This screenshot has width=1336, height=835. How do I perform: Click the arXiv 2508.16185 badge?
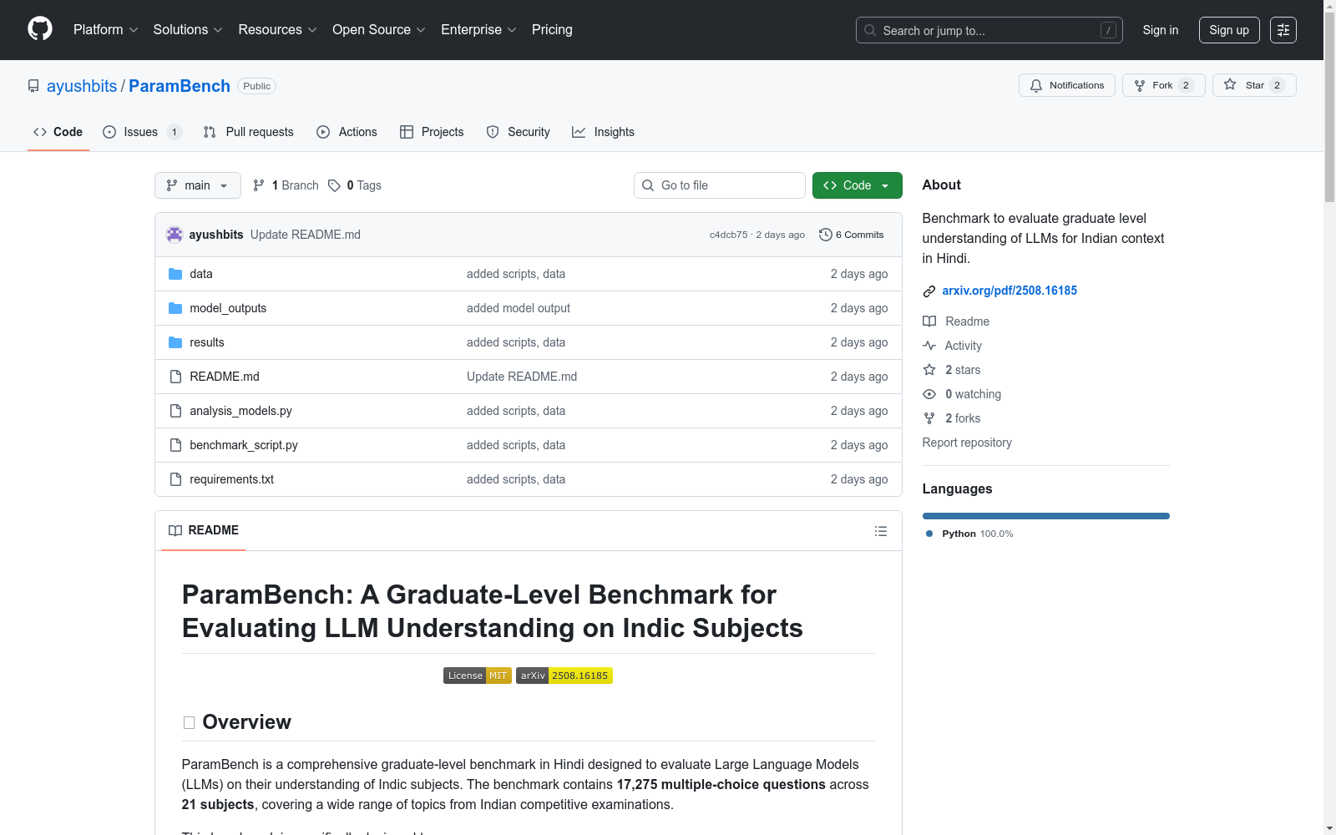click(564, 676)
